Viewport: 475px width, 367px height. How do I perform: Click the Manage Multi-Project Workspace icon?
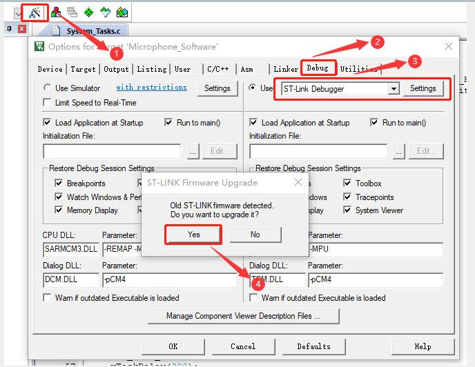pyautogui.click(x=72, y=12)
